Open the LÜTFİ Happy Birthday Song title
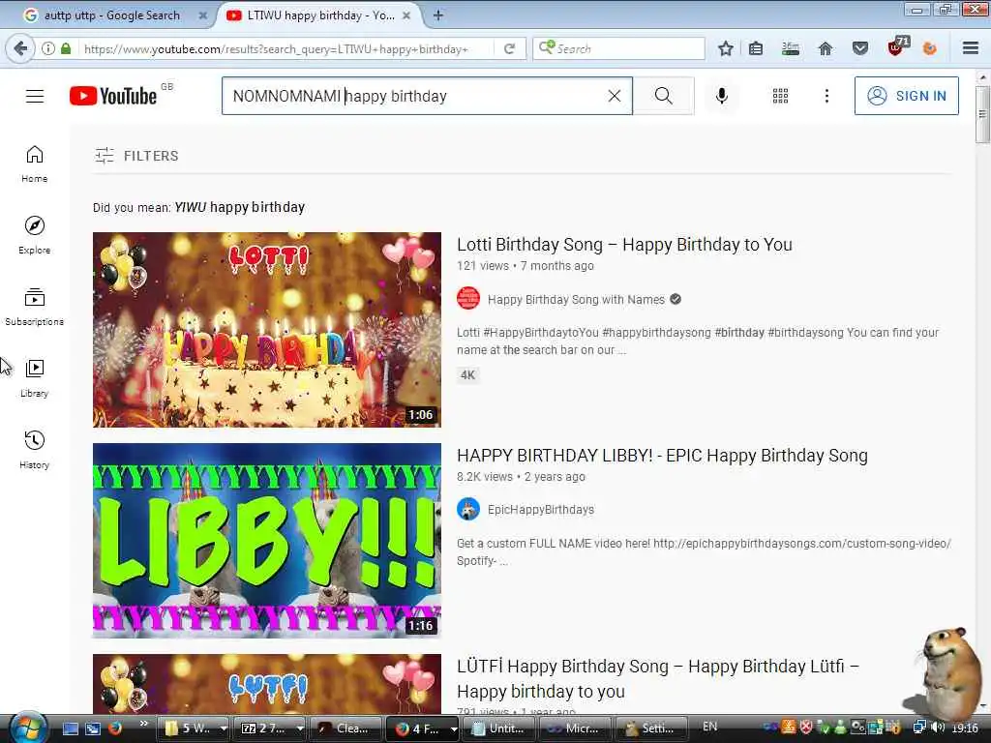Viewport: 991px width, 743px height. [658, 679]
